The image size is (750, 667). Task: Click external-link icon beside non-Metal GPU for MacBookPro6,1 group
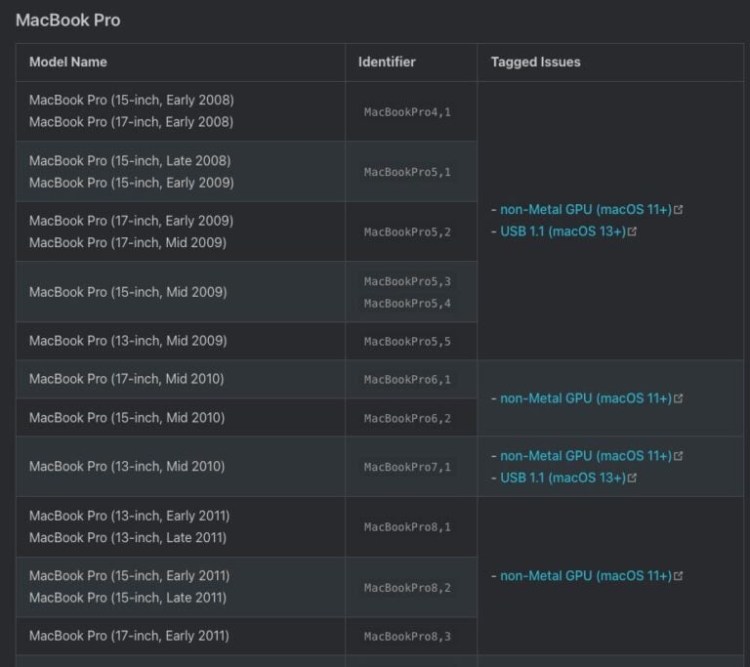tap(679, 398)
